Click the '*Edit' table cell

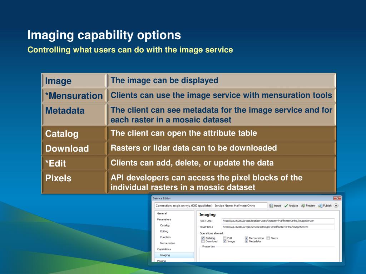[74, 163]
